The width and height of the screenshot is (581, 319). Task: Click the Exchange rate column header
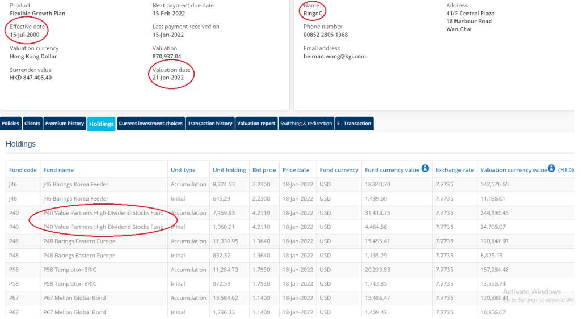pos(454,170)
